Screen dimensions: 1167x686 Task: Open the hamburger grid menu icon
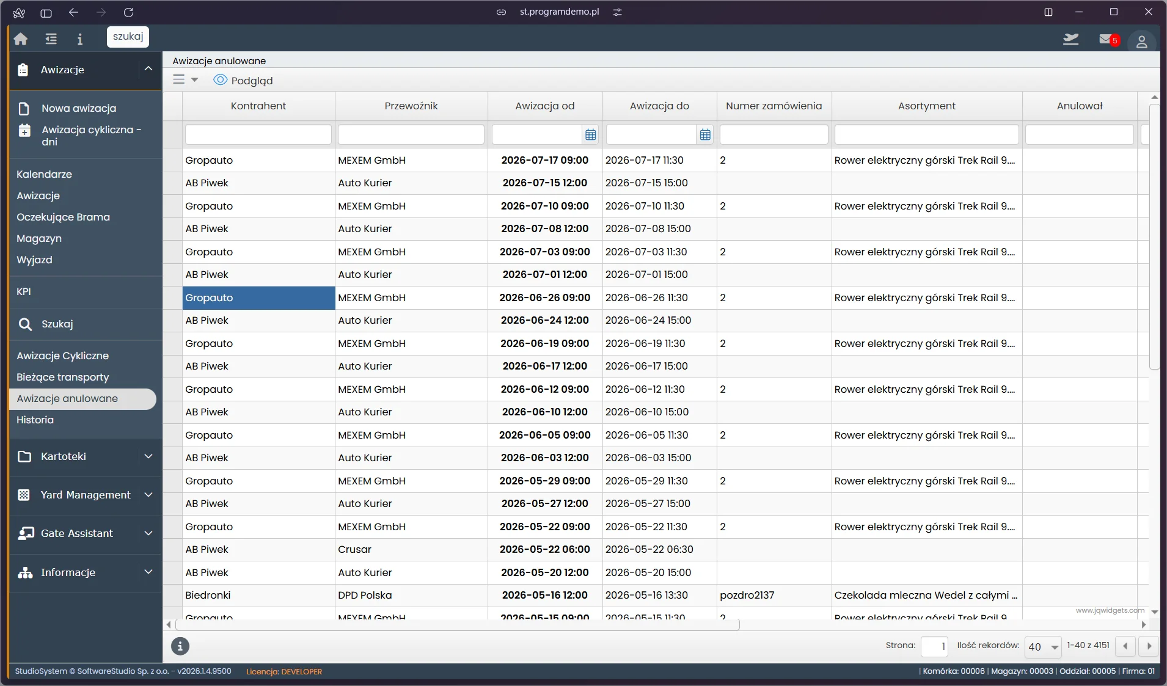[178, 80]
